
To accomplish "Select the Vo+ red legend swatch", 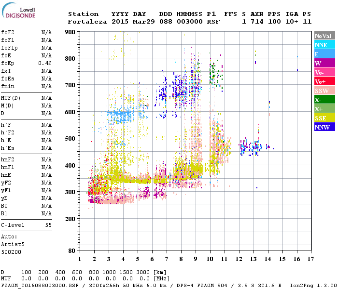I will (324, 81).
